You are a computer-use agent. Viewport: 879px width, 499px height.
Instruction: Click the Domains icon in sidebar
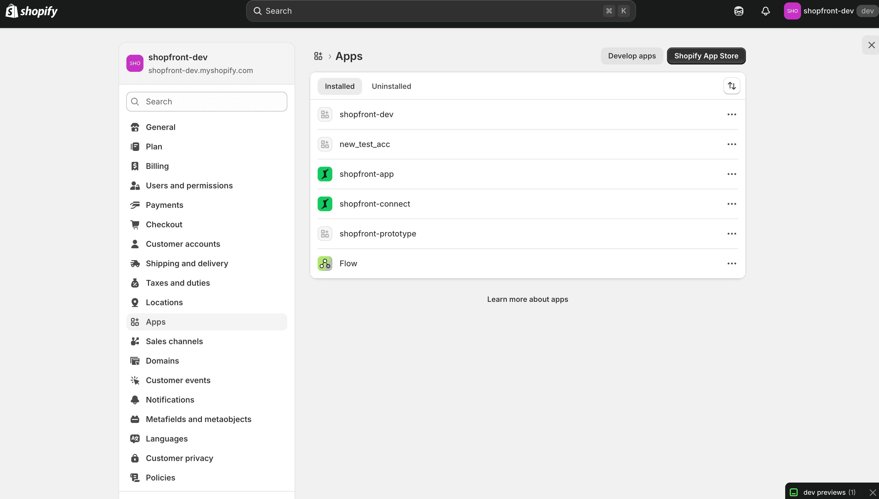click(x=135, y=361)
